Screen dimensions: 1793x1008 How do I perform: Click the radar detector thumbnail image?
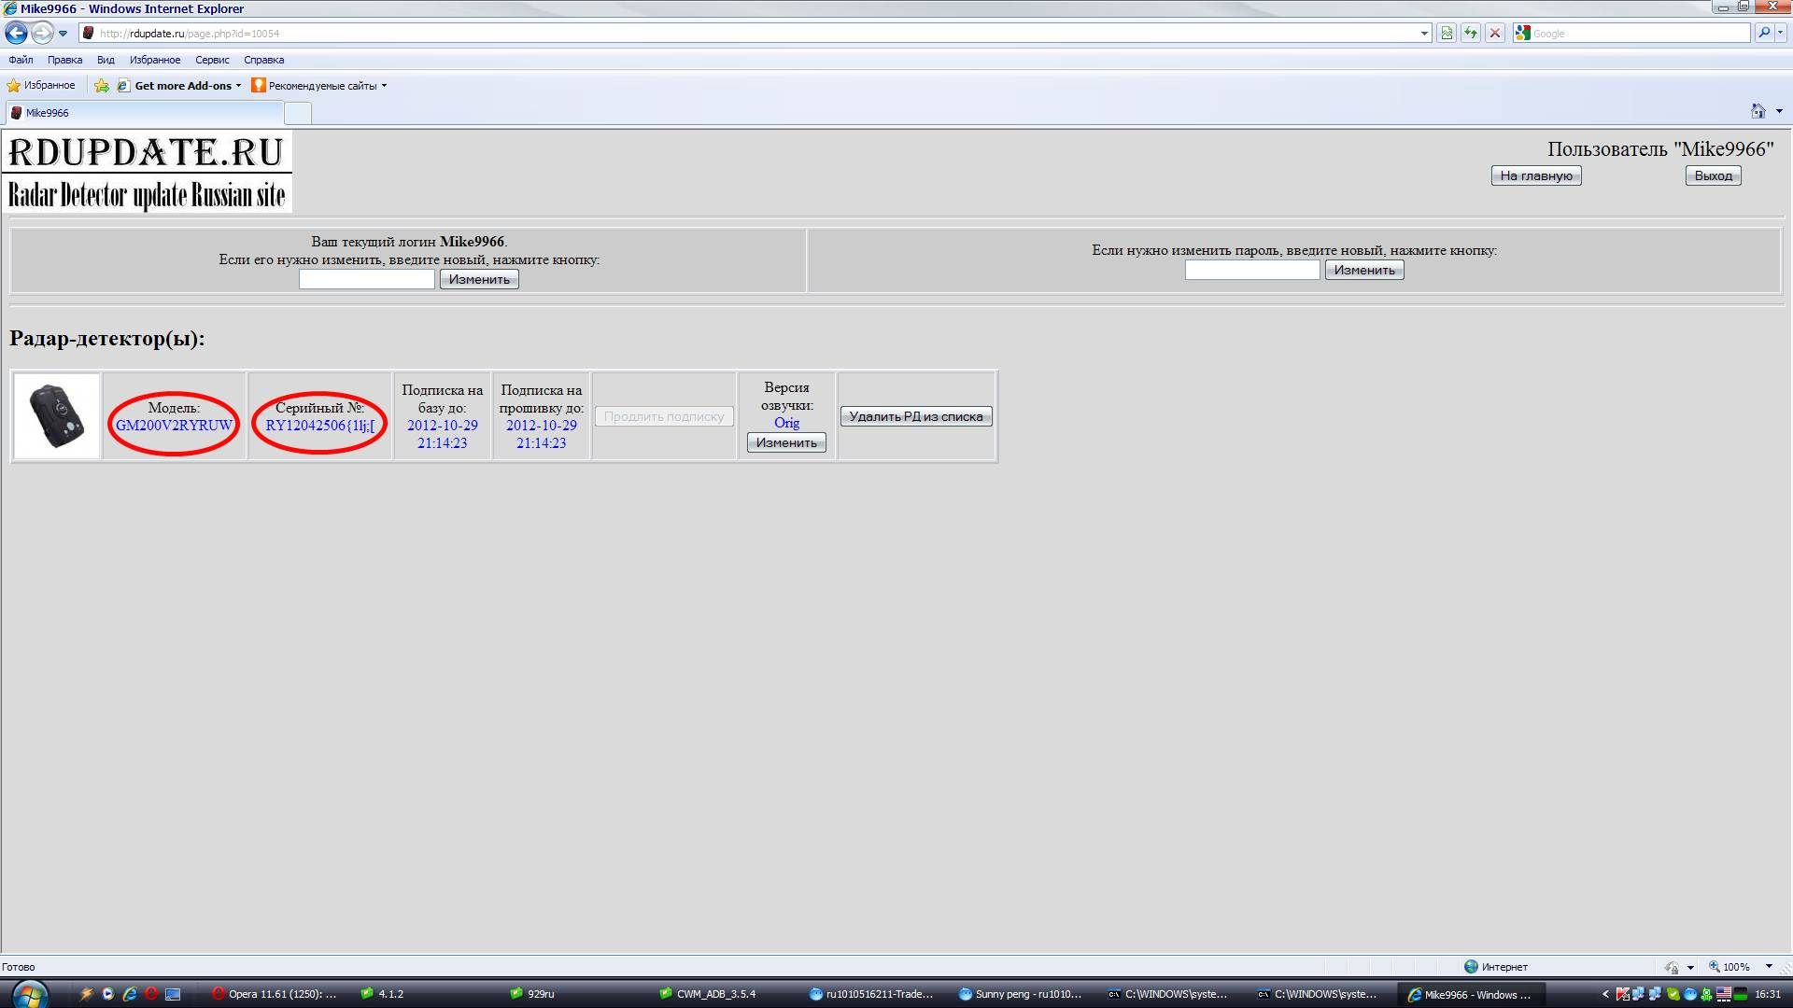(57, 416)
